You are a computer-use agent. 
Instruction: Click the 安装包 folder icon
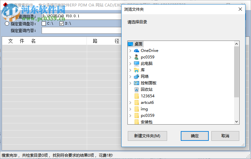coord(137,122)
